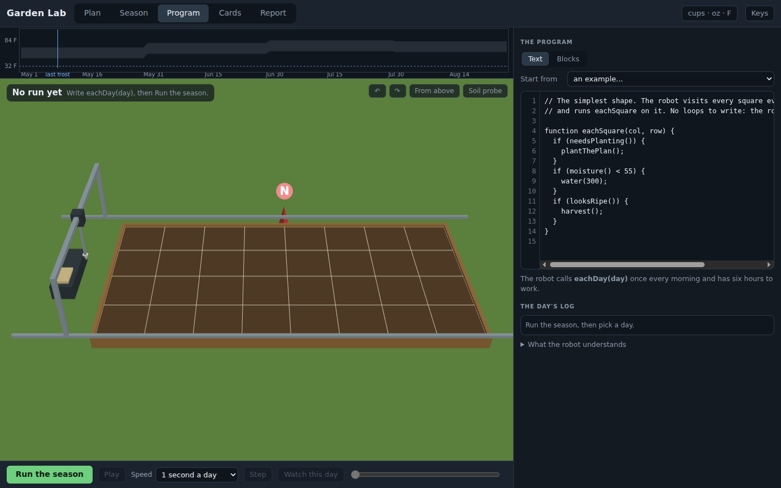Click the 'water(300);' code line
The height and width of the screenshot is (488, 781).
tap(584, 181)
